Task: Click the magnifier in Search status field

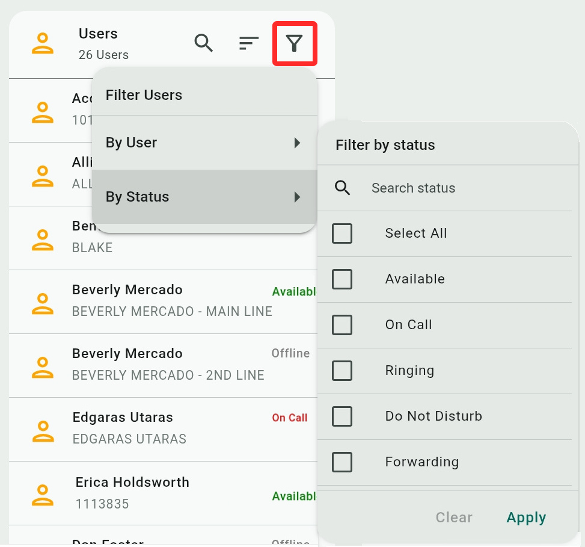Action: [x=342, y=187]
